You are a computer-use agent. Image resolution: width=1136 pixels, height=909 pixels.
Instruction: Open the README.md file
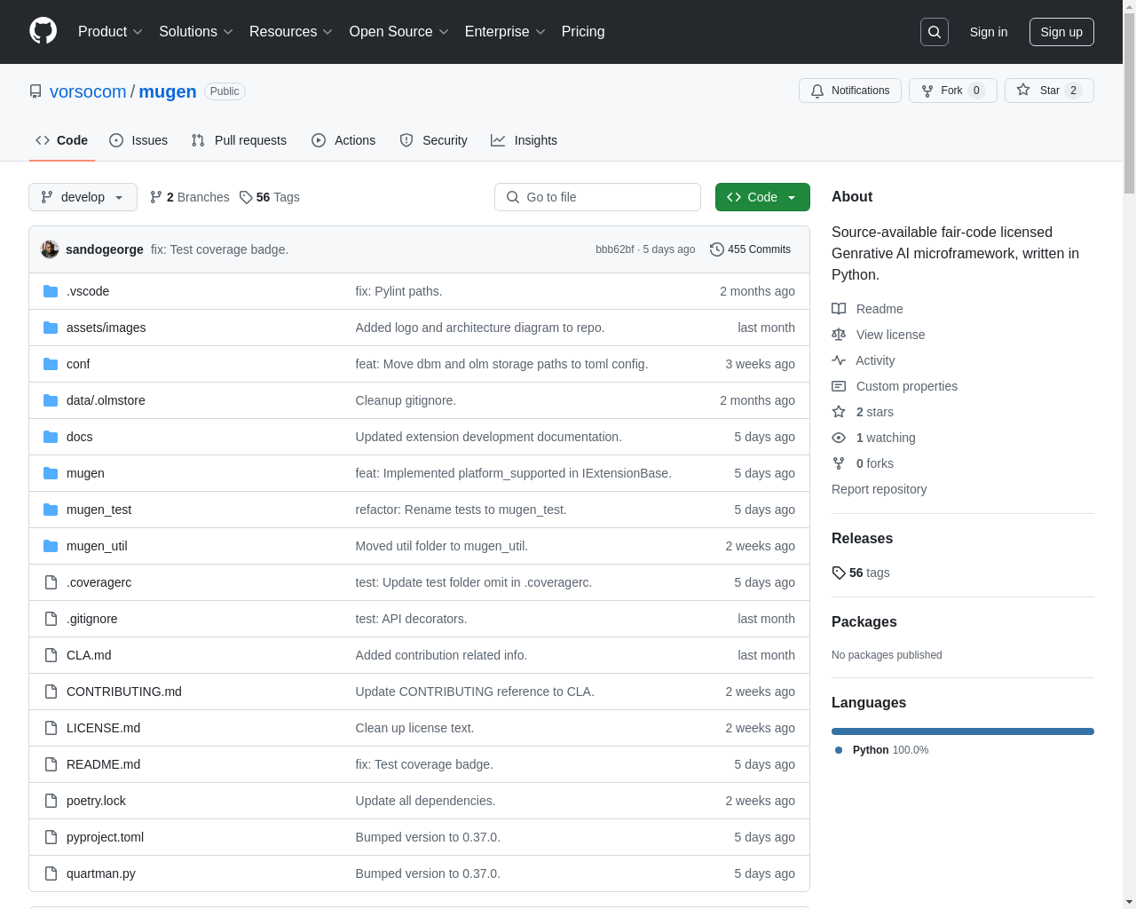103,764
